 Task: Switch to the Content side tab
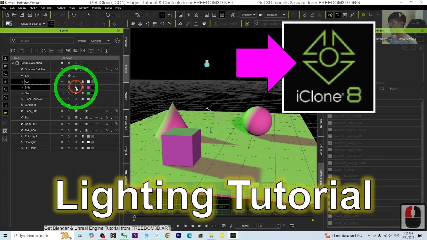pos(126,42)
